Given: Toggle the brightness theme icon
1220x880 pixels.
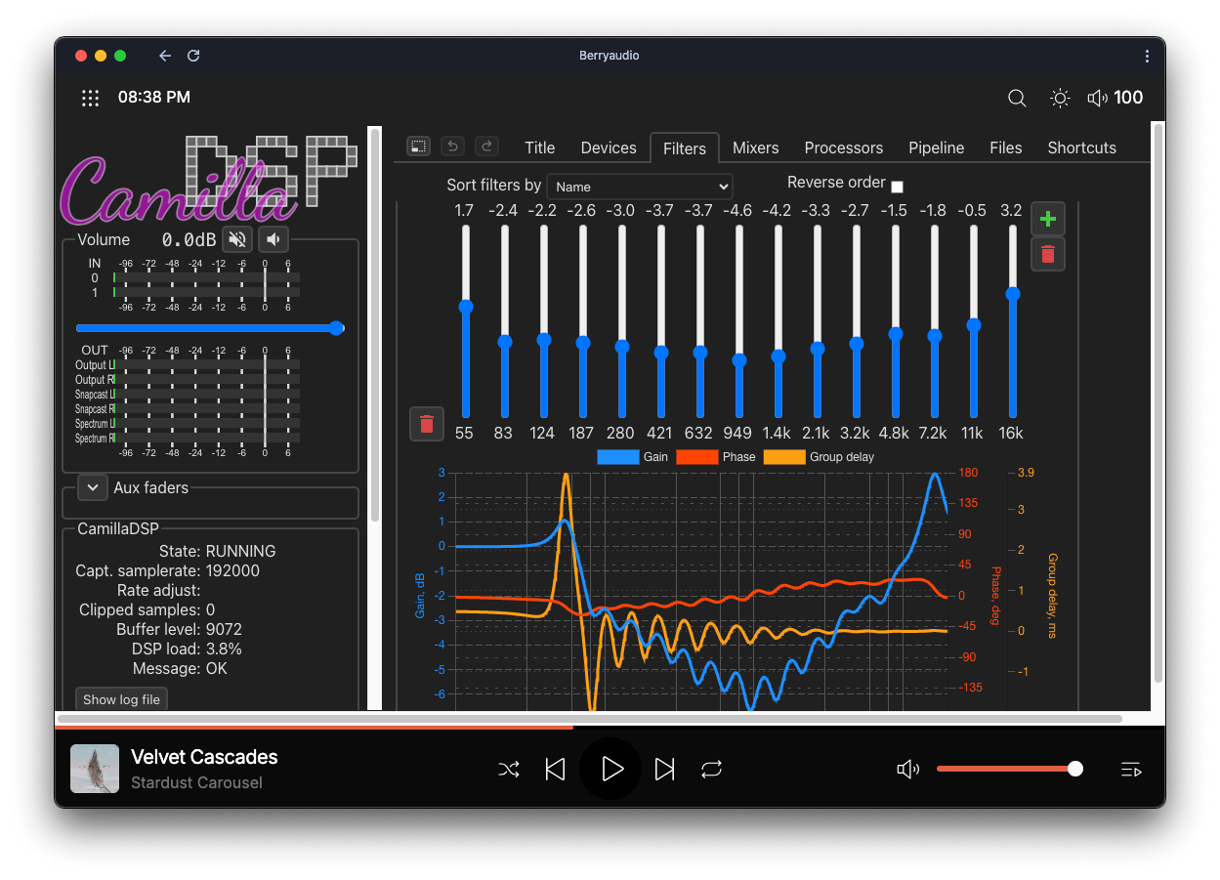Looking at the screenshot, I should point(1060,98).
